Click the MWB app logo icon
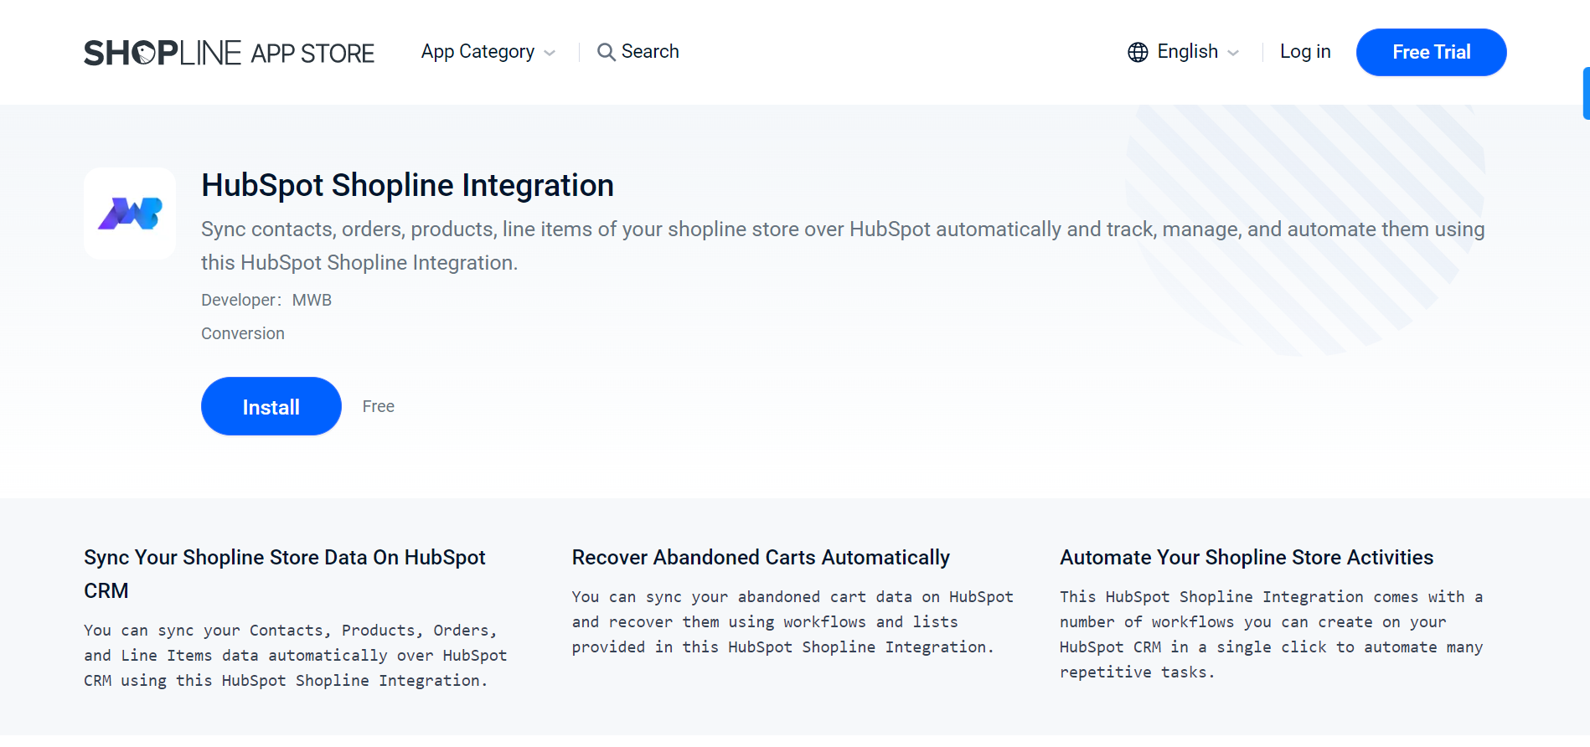This screenshot has width=1590, height=747. click(130, 214)
